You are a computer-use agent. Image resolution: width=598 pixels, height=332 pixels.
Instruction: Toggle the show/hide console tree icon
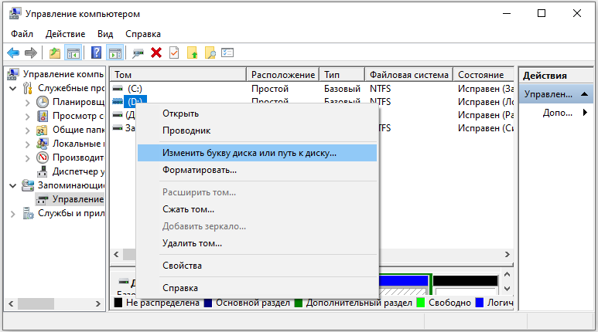pyautogui.click(x=73, y=53)
